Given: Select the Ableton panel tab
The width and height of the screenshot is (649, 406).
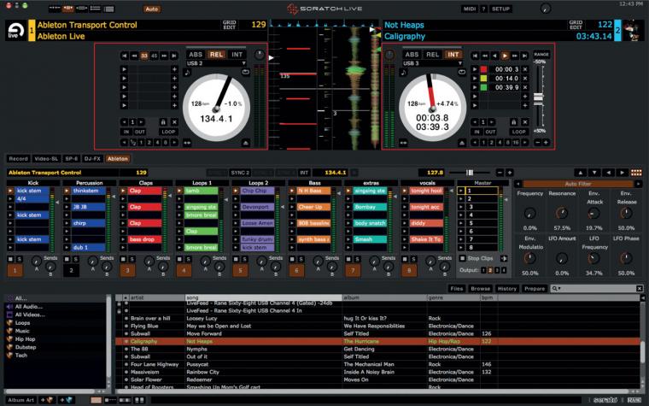Looking at the screenshot, I should pos(118,159).
